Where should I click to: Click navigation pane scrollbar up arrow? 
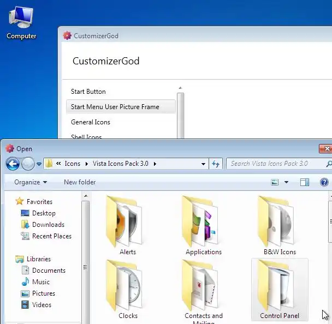coord(86,196)
